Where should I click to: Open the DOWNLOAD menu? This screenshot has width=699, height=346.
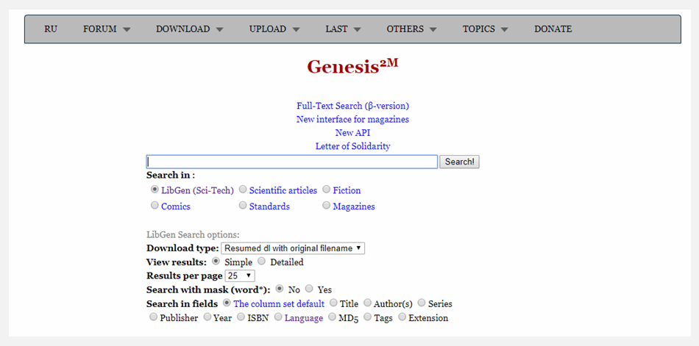coord(189,29)
